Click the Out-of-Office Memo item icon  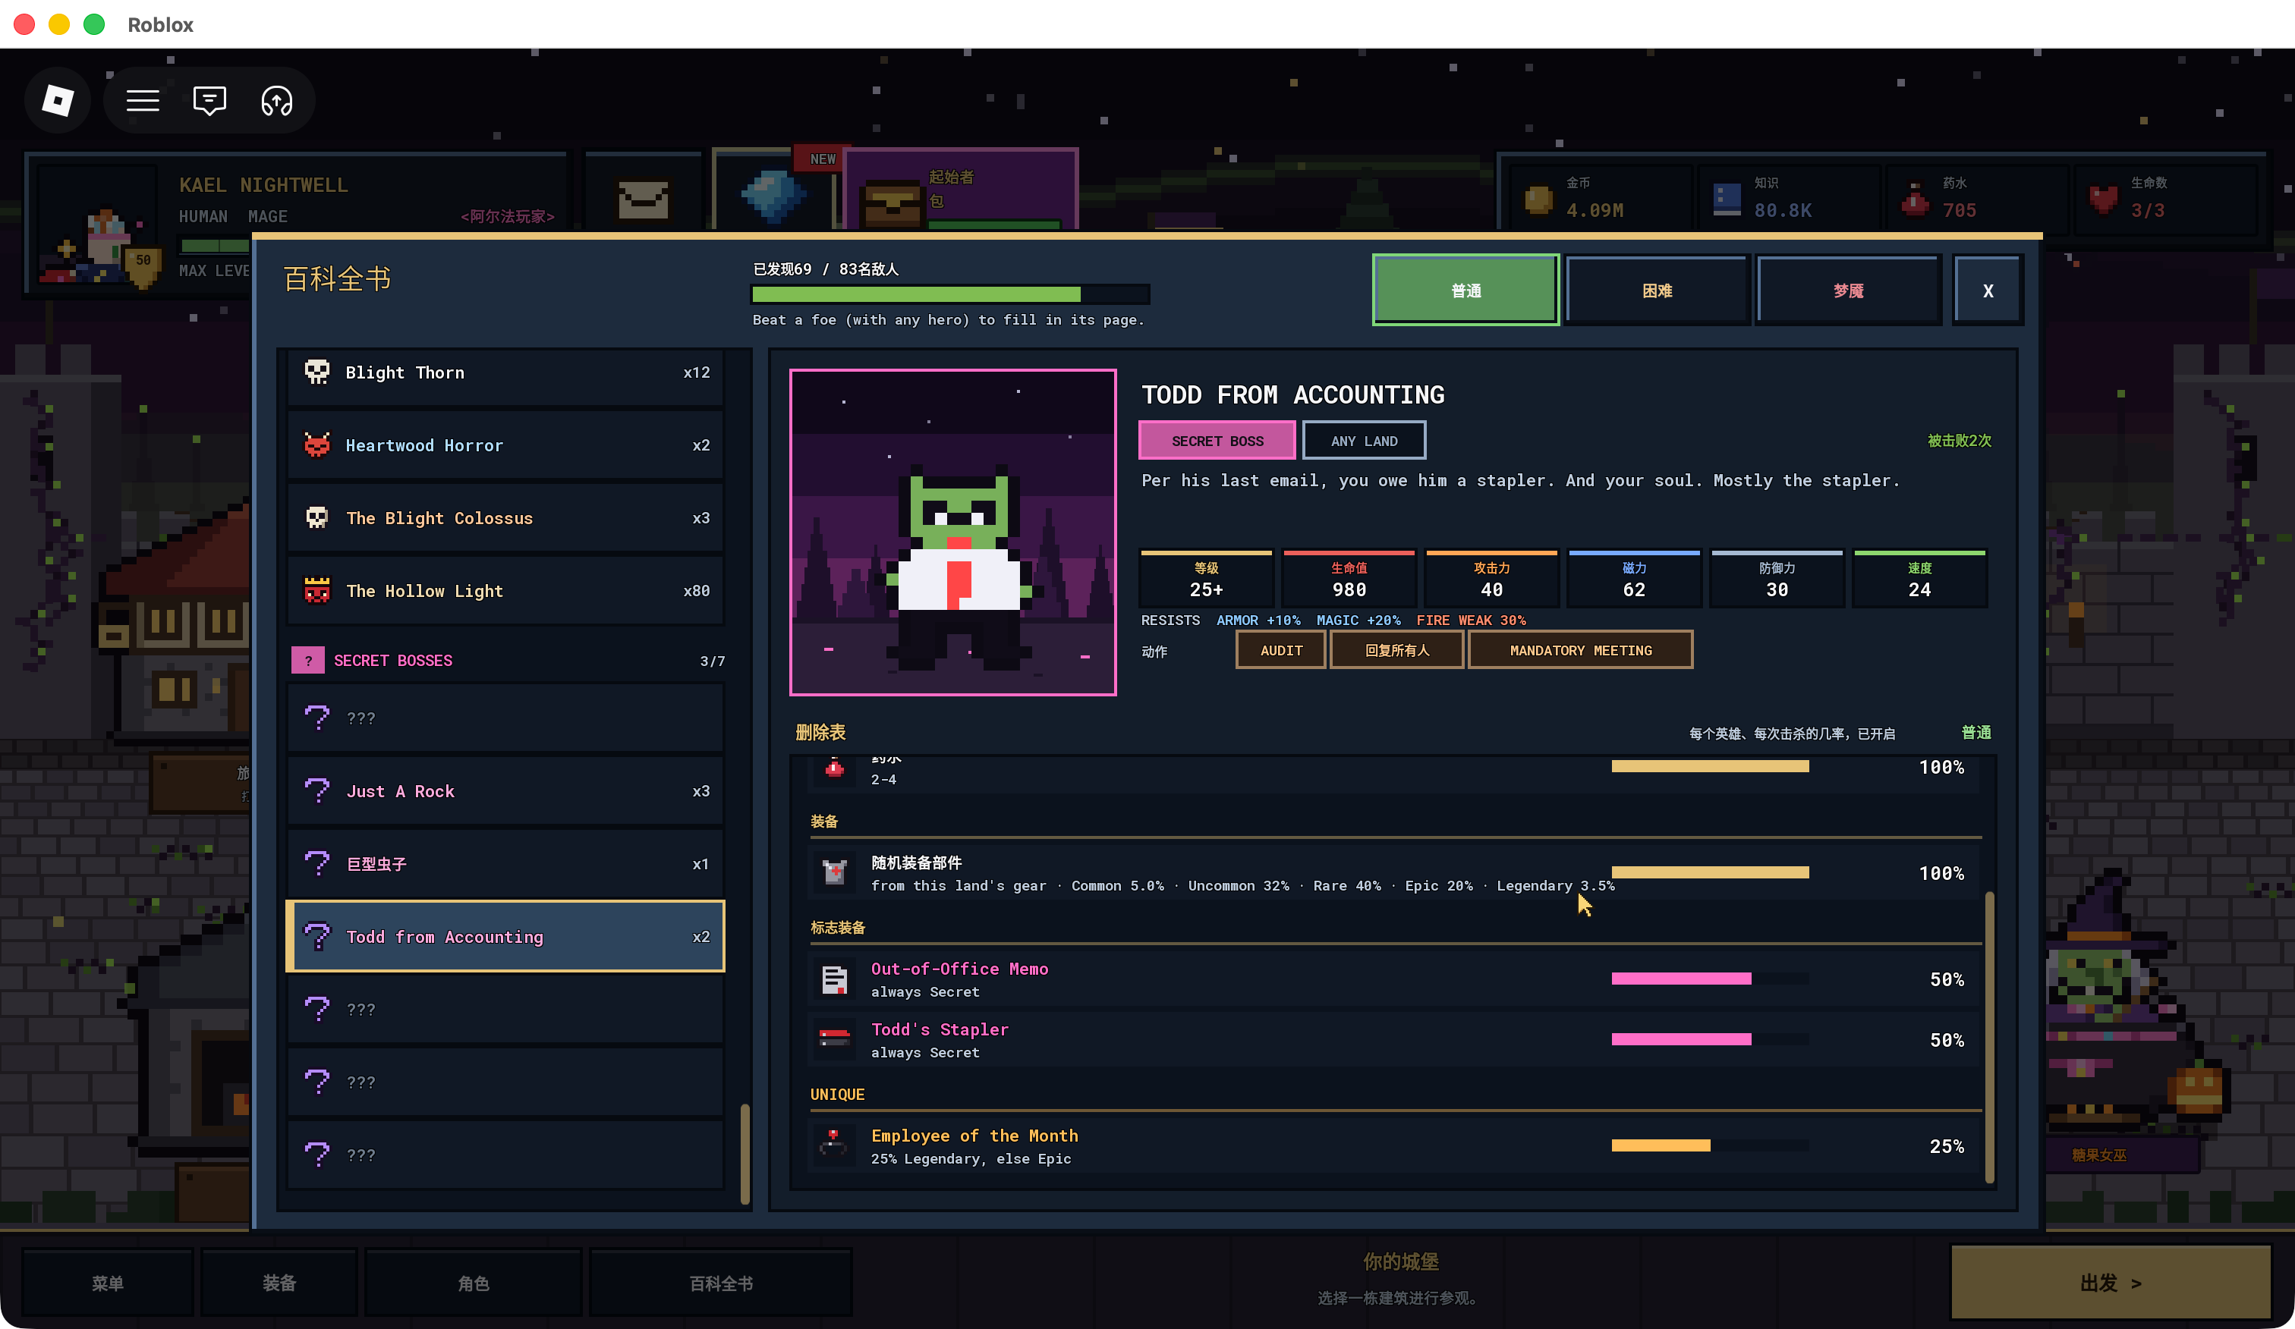click(x=834, y=979)
